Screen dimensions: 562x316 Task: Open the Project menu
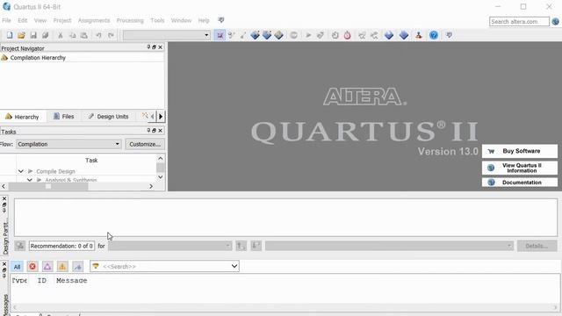pyautogui.click(x=62, y=20)
